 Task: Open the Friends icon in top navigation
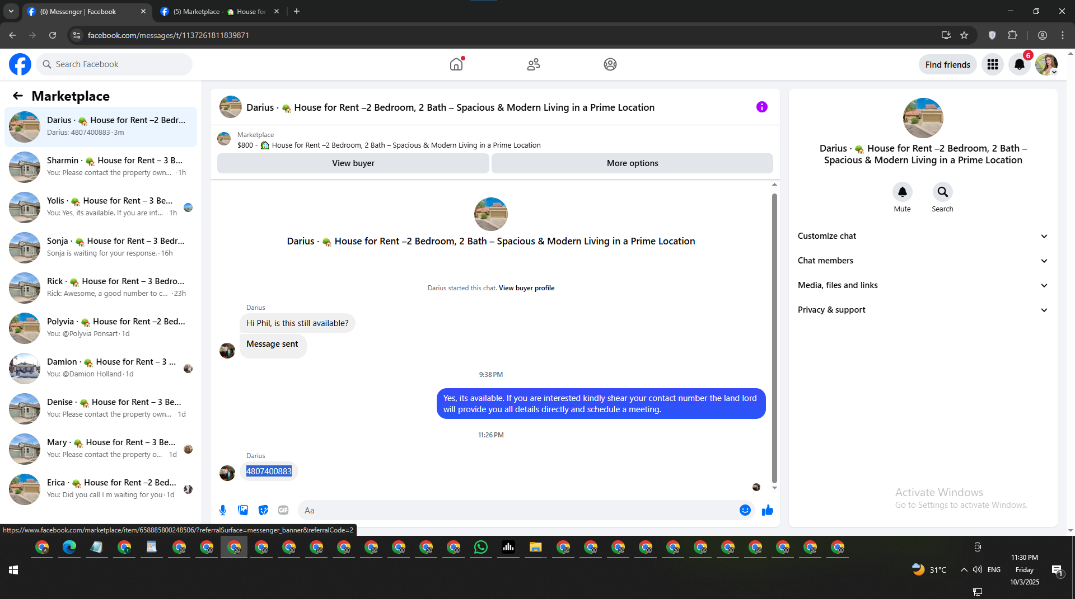coord(534,64)
